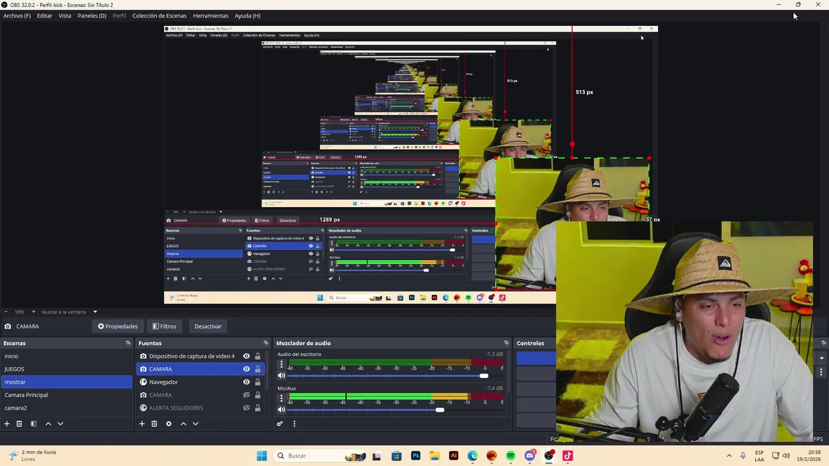Undock the Escenas panel
Screen dimensions: 829x466
coord(128,343)
